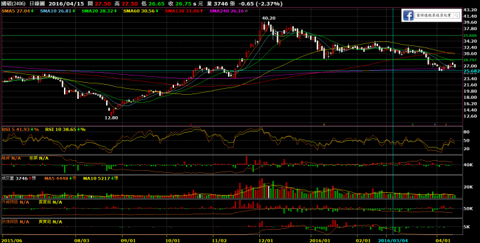Click the 08/03 date axis label
Screen dimensions: 480x243
pyautogui.click(x=83, y=240)
